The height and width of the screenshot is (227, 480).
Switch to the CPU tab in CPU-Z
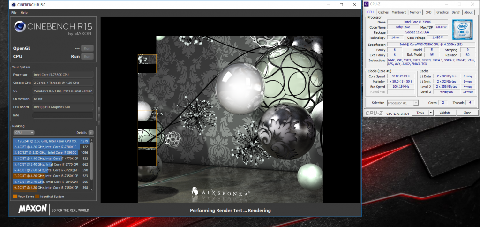tap(370, 12)
